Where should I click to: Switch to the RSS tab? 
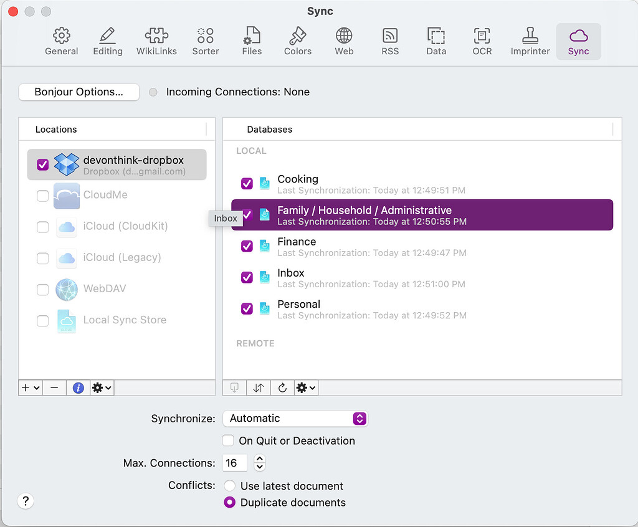(x=390, y=41)
